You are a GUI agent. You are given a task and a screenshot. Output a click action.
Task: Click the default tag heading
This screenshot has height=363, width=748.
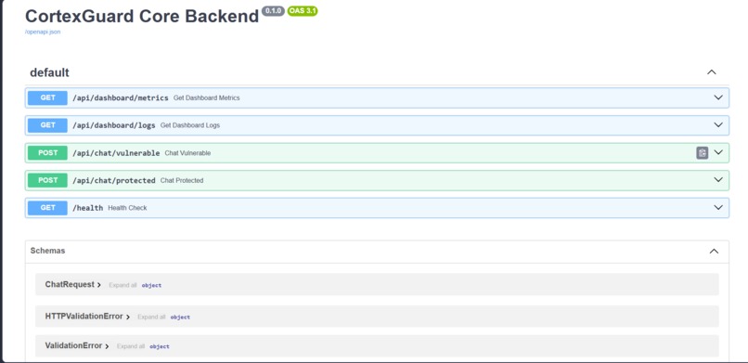(49, 72)
